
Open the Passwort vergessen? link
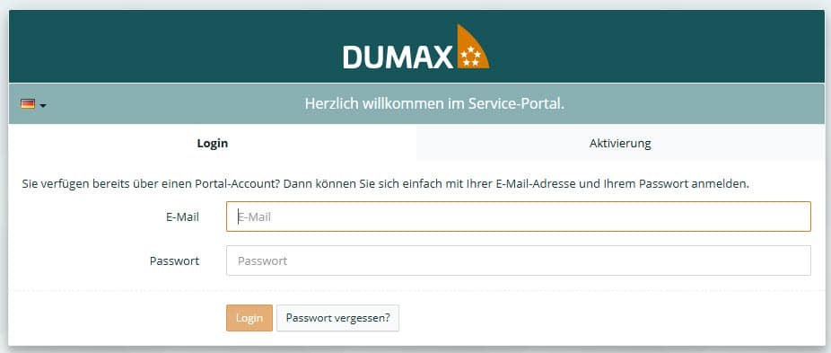pyautogui.click(x=337, y=318)
